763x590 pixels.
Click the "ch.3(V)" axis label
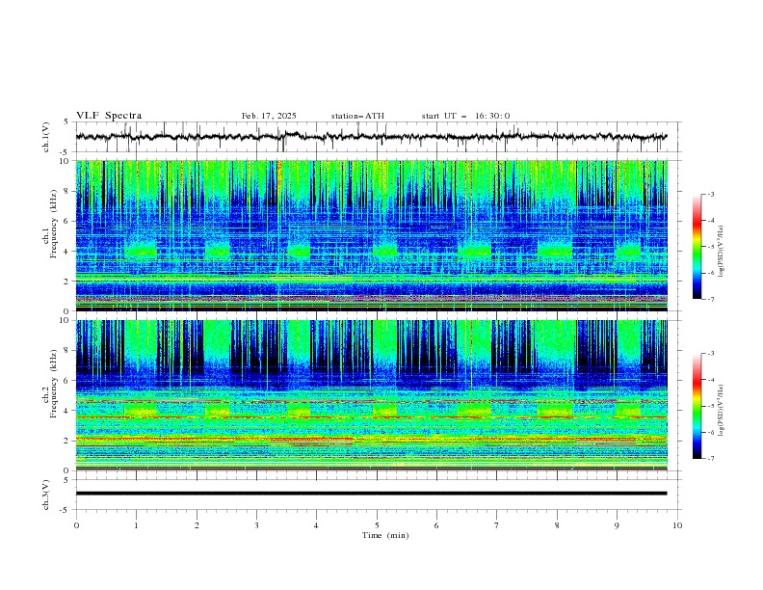pos(45,495)
